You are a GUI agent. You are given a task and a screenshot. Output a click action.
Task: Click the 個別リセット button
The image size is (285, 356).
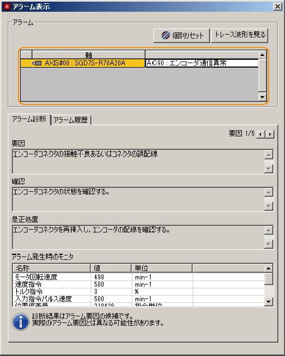click(181, 35)
